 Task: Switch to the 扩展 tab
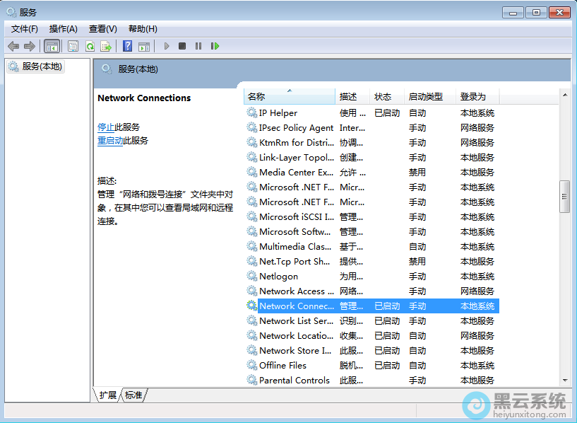click(x=107, y=395)
